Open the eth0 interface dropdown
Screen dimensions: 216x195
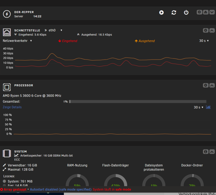tap(61, 30)
